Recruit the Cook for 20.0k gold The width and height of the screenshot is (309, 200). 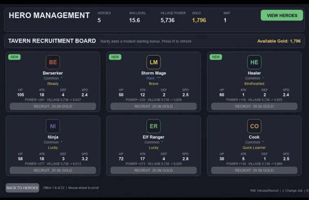coord(254,170)
